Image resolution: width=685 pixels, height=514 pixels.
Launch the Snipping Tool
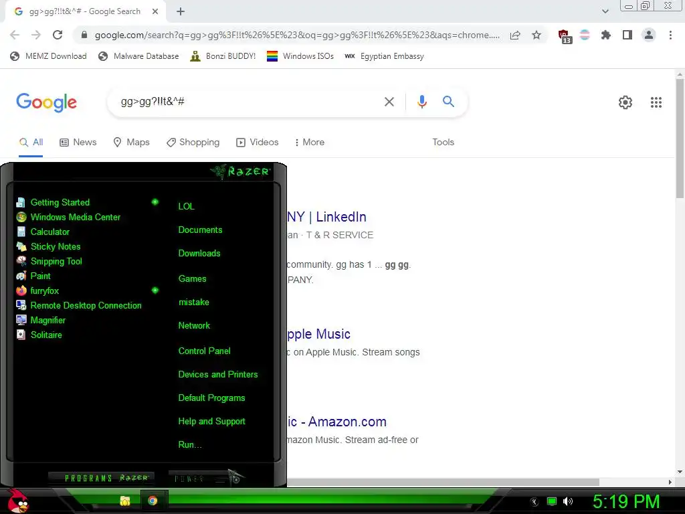(x=49, y=262)
